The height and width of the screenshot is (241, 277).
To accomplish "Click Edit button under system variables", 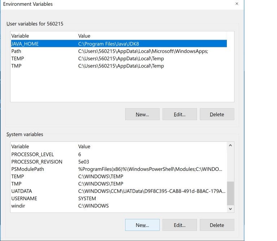I will click(x=180, y=225).
